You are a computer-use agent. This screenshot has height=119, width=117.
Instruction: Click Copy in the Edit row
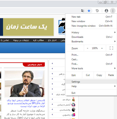[99, 75]
